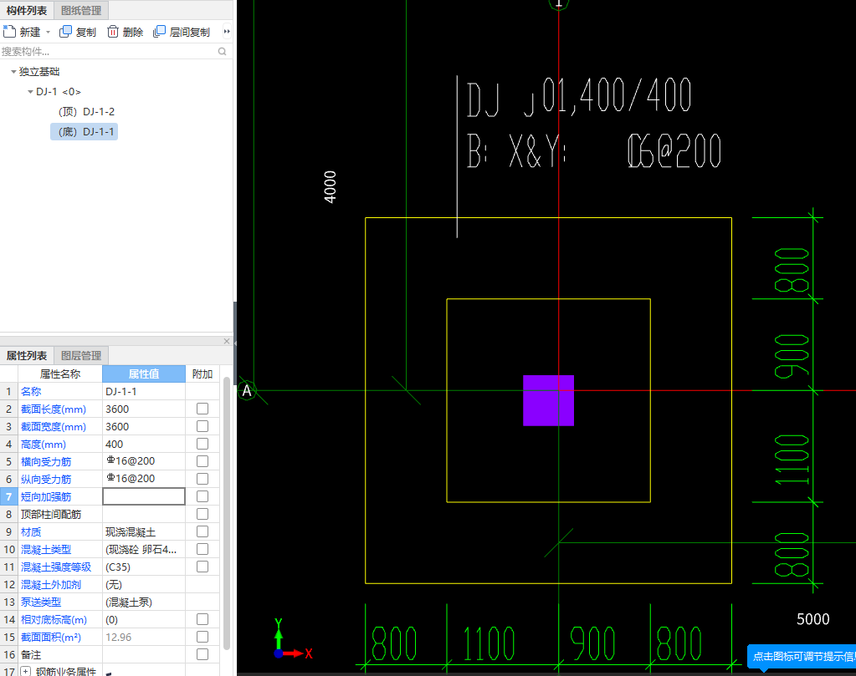Viewport: 856px width, 676px height.
Task: Select the (顶) DJ-1-2 tree item
Action: pos(86,112)
